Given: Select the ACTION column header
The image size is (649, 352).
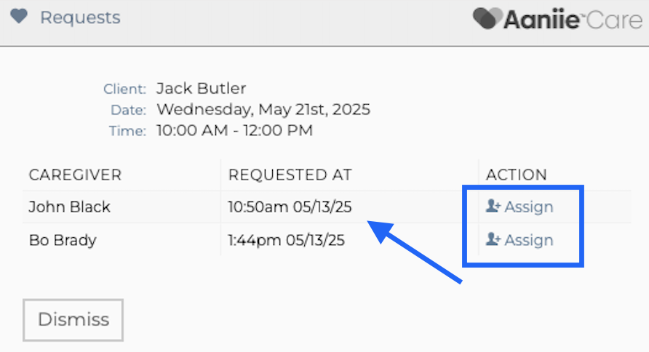Looking at the screenshot, I should click(x=516, y=175).
